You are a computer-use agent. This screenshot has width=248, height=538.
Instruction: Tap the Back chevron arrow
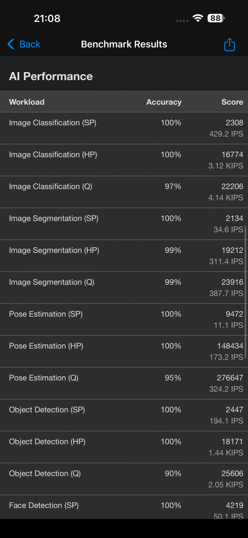coord(11,44)
